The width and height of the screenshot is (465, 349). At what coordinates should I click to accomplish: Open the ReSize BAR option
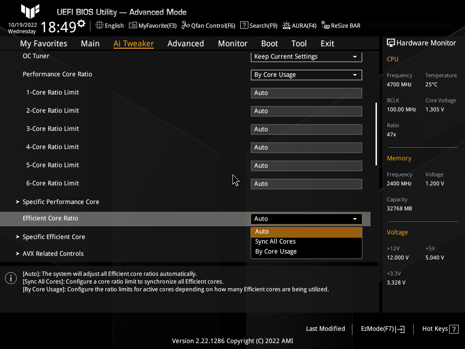coord(341,25)
